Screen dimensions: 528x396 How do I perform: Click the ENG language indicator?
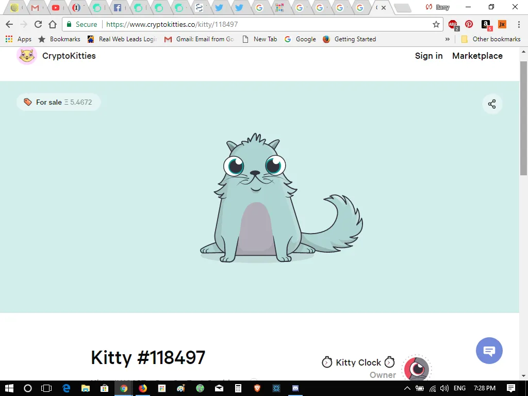point(459,388)
